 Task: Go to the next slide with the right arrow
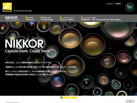tap(129, 59)
